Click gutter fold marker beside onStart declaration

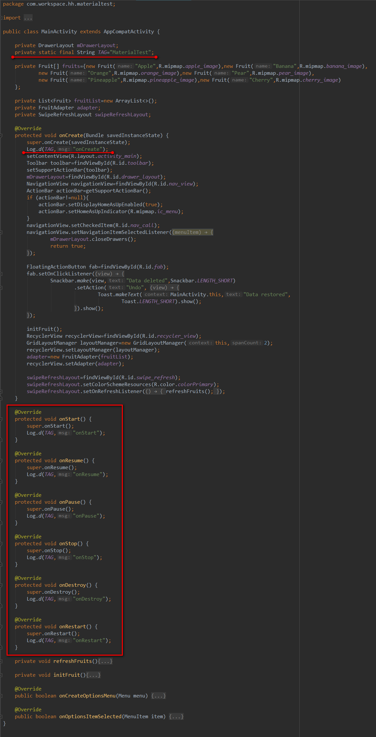point(1,419)
